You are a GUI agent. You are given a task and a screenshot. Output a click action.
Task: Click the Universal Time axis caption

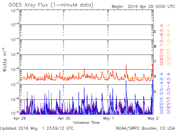pos(86,123)
